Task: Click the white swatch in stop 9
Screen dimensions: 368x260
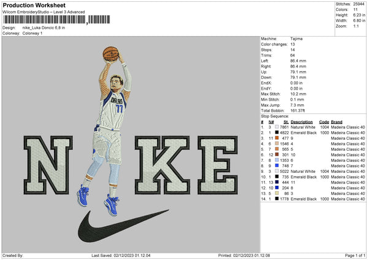Action: click(x=277, y=171)
